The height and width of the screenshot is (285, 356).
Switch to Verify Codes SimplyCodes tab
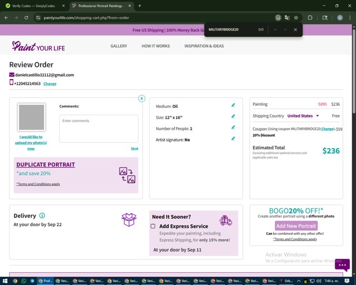point(33,6)
